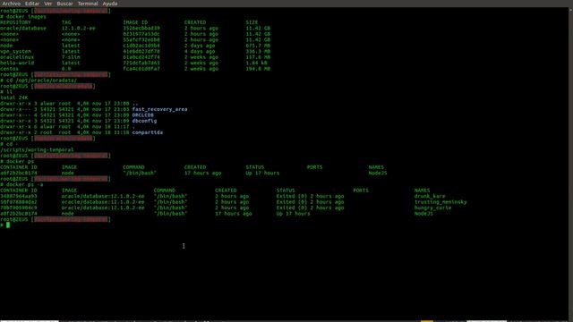This screenshot has height=322, width=573.
Task: Click the '/scripts/' path output line
Action: tap(37, 149)
